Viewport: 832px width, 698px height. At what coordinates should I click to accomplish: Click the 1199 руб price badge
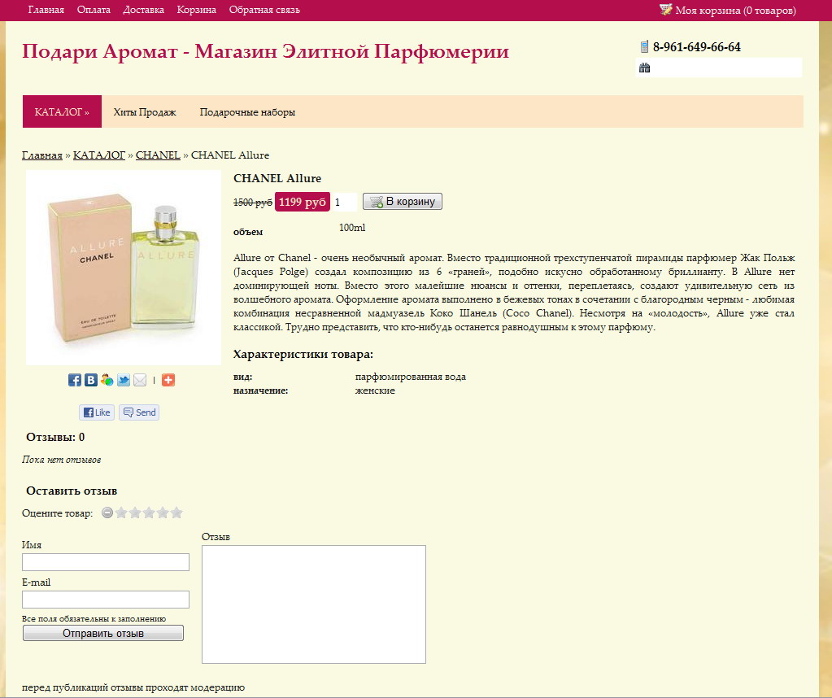point(303,202)
